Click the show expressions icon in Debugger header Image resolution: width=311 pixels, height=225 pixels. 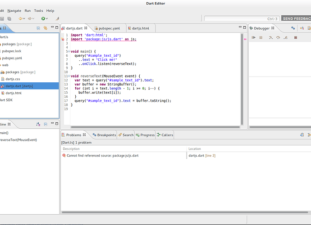click(x=302, y=28)
